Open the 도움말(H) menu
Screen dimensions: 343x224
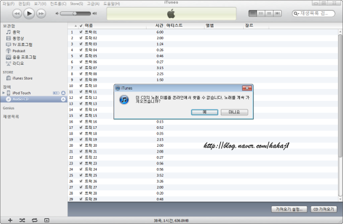coord(112,4)
